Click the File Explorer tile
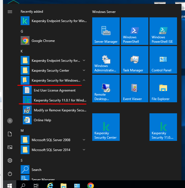Image resolution: width=185 pixels, height=188 pixels. click(x=163, y=88)
